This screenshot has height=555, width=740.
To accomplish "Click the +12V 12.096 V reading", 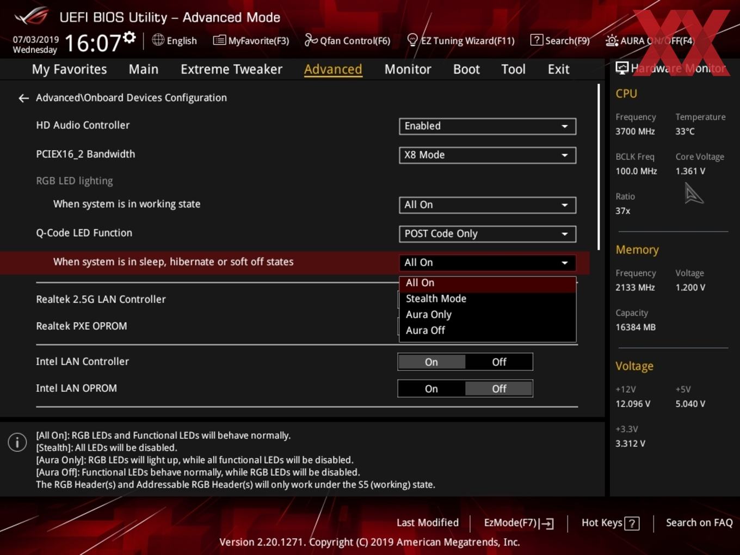I will (633, 404).
